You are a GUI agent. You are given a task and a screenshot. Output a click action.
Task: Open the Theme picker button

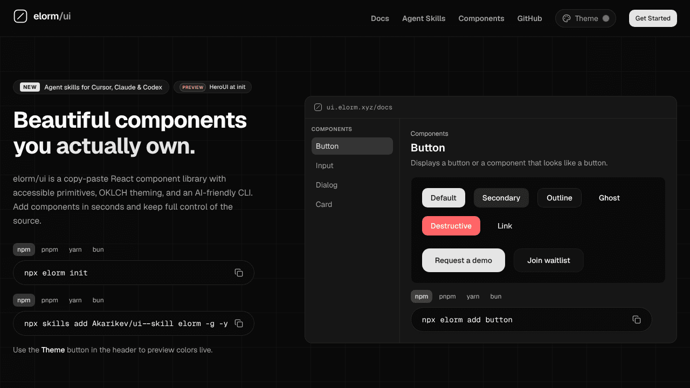tap(585, 18)
